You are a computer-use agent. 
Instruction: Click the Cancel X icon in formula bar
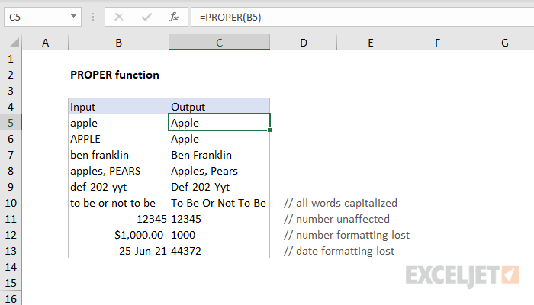pos(118,16)
